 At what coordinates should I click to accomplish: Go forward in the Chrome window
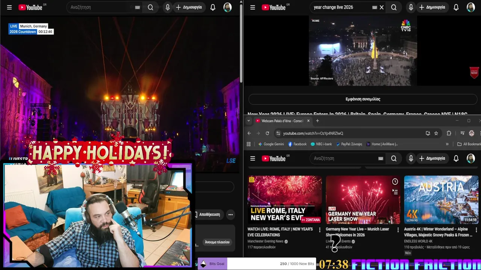(x=258, y=133)
